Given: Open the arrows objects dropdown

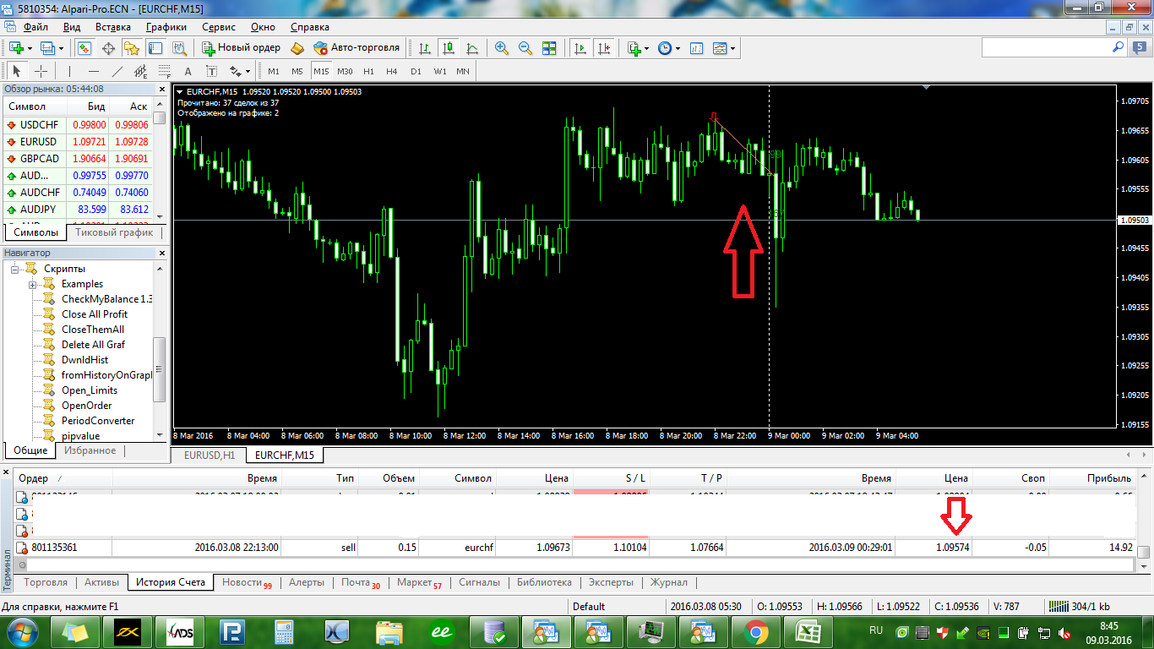Looking at the screenshot, I should pyautogui.click(x=240, y=71).
